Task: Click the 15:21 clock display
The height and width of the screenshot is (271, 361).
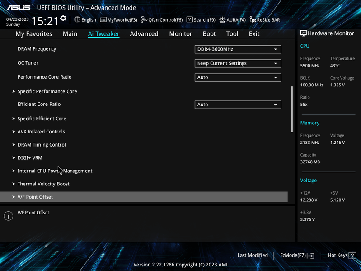Action: click(45, 21)
